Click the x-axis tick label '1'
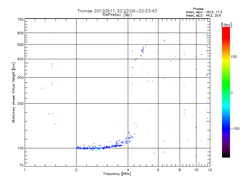The width and height of the screenshot is (247, 185). tap(25, 170)
